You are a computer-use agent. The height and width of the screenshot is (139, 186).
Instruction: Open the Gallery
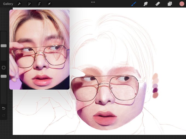tap(8, 4)
